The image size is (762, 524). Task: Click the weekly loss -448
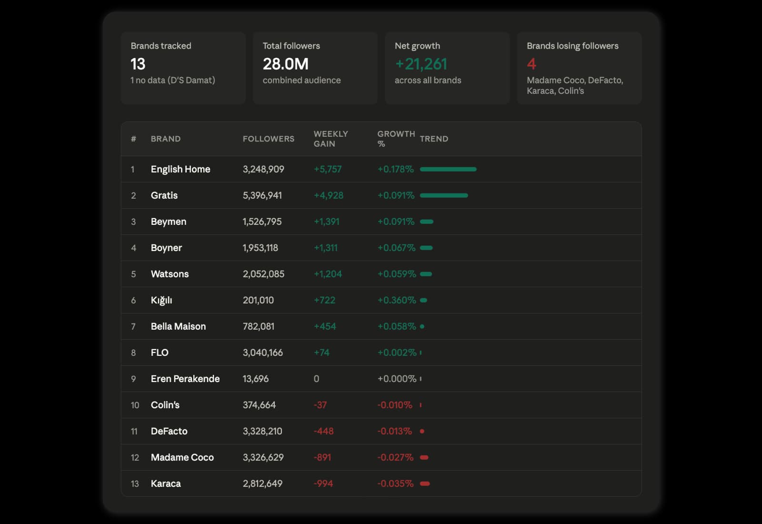(x=323, y=431)
